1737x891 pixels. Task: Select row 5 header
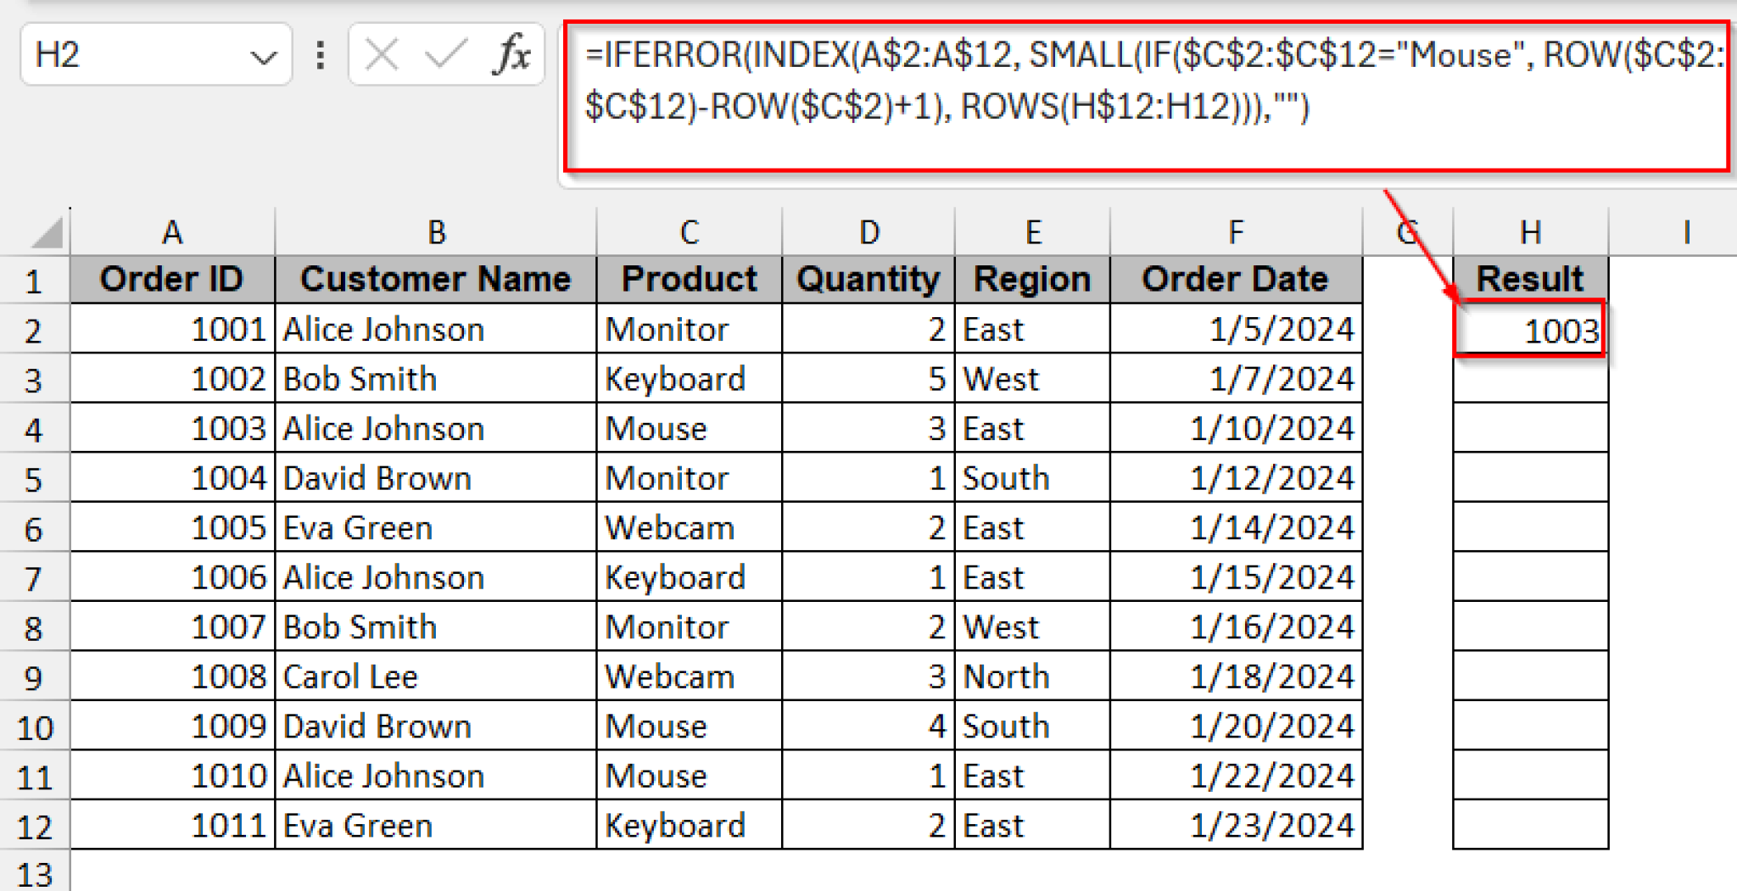(x=34, y=477)
